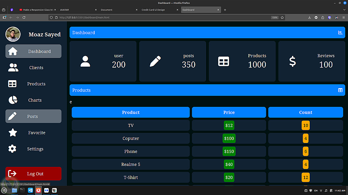Click the pencil icon in posts card
348x195 pixels.
tap(155, 61)
